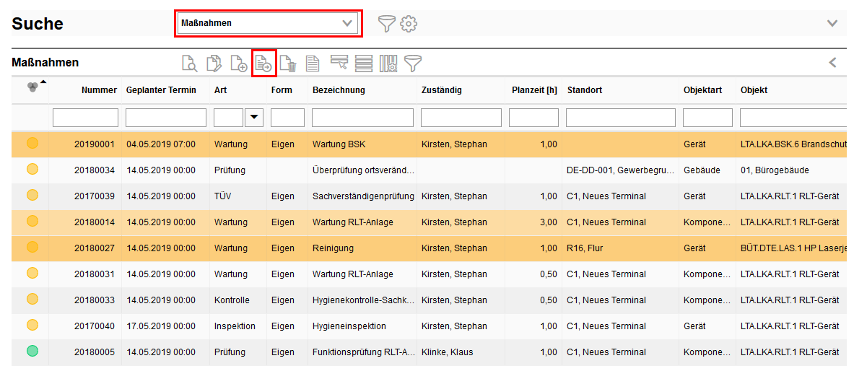Click the filter funnel in Maßnahmen toolbar

(x=413, y=64)
